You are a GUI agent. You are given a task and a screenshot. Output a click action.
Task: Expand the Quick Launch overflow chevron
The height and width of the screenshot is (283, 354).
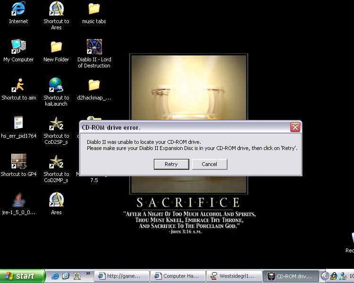coord(88,274)
